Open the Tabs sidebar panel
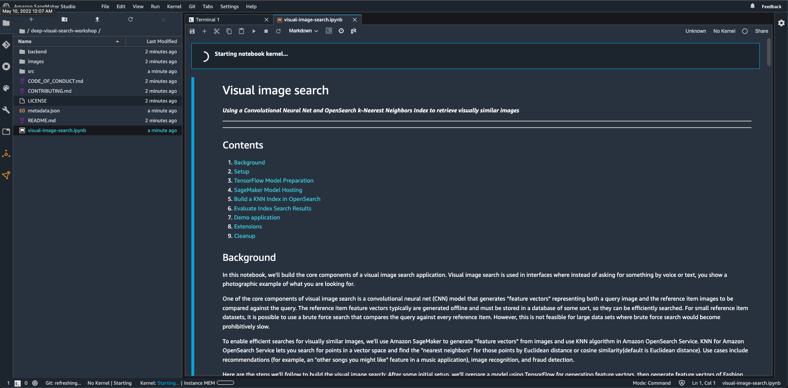The height and width of the screenshot is (388, 788). click(6, 132)
